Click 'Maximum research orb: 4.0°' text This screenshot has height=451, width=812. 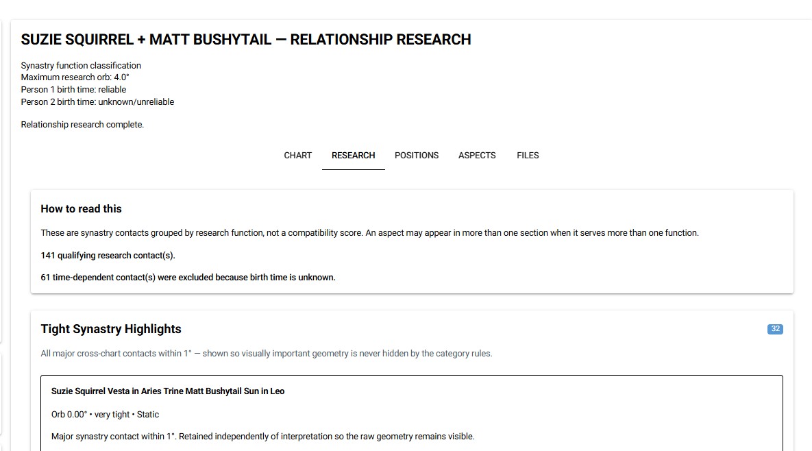pyautogui.click(x=75, y=77)
